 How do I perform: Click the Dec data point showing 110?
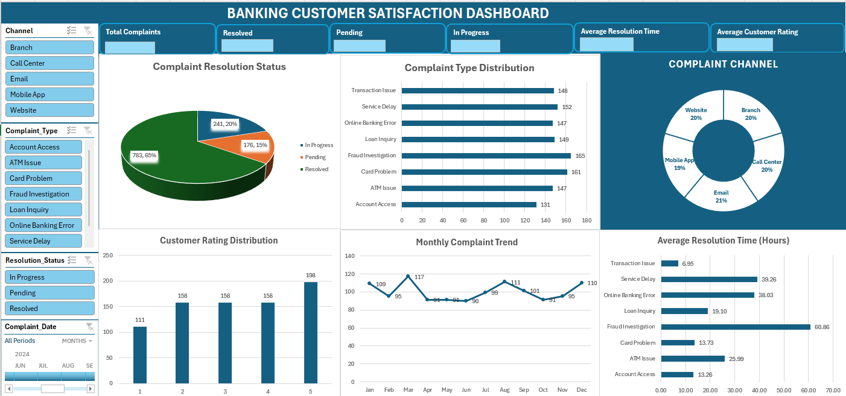tap(582, 283)
